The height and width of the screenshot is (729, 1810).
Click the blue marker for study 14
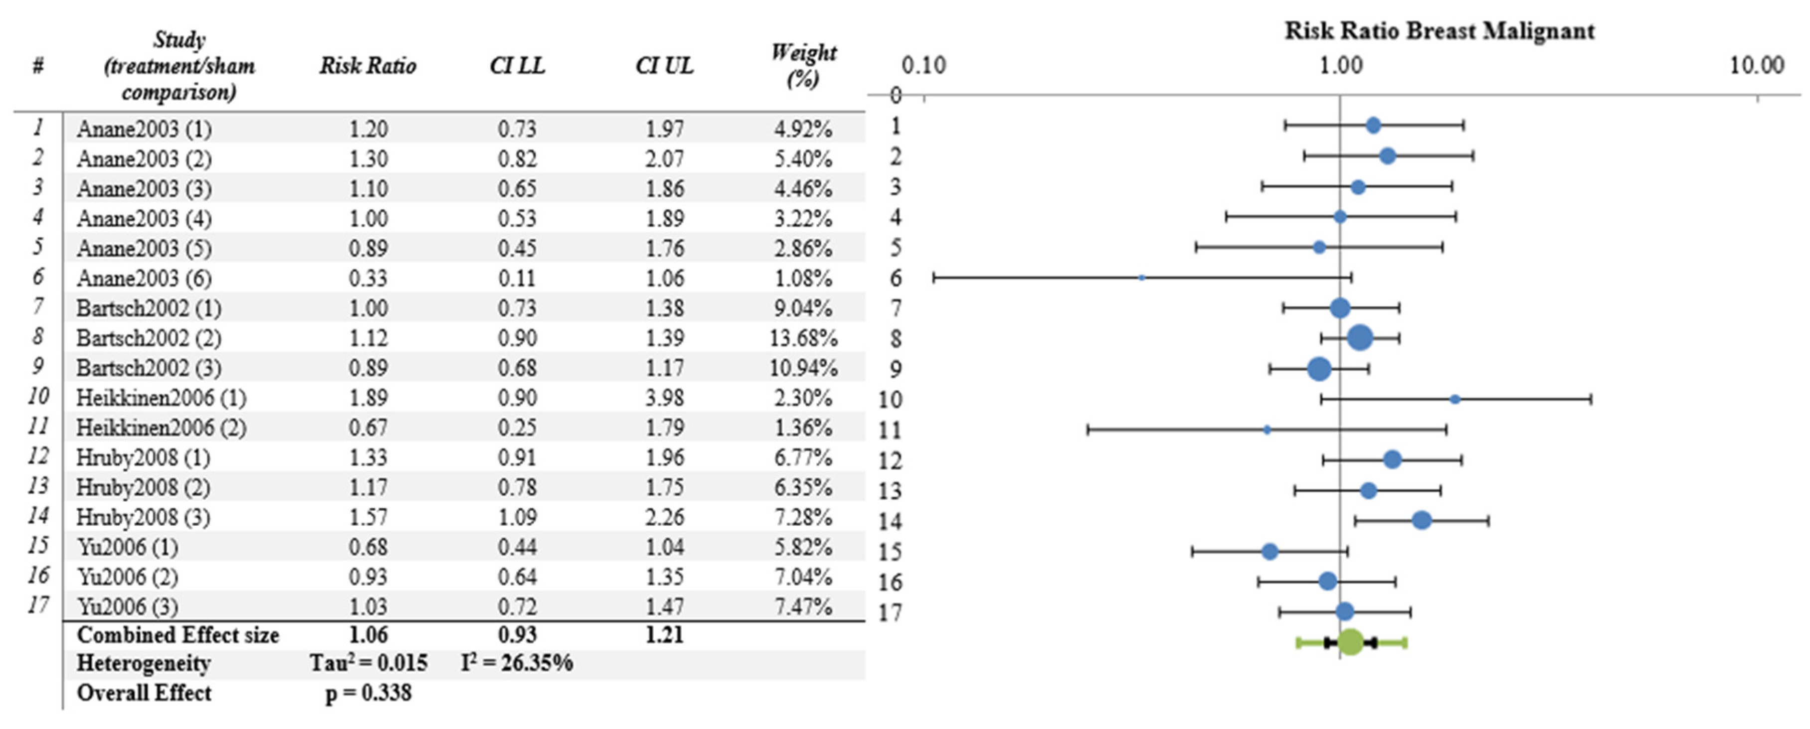[1422, 520]
